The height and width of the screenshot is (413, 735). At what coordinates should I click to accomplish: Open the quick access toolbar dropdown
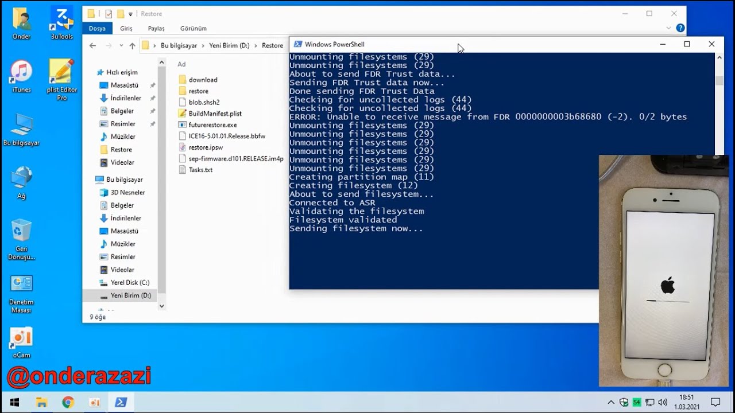coord(130,14)
